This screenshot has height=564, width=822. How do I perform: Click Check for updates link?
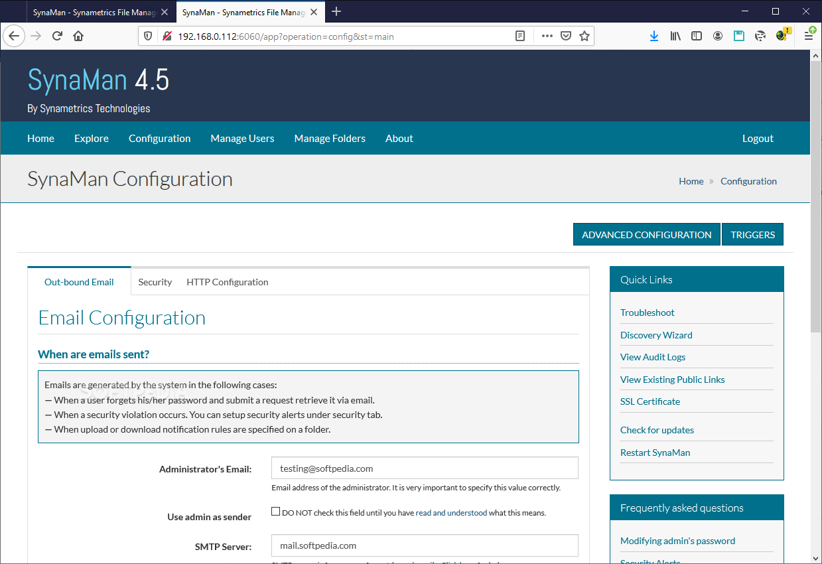pos(657,430)
